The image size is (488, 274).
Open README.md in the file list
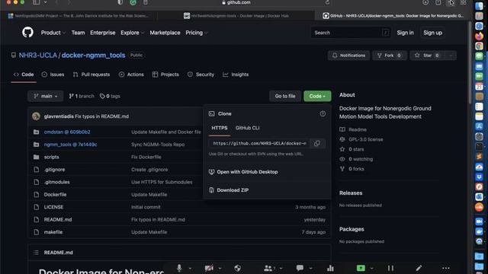click(x=58, y=219)
